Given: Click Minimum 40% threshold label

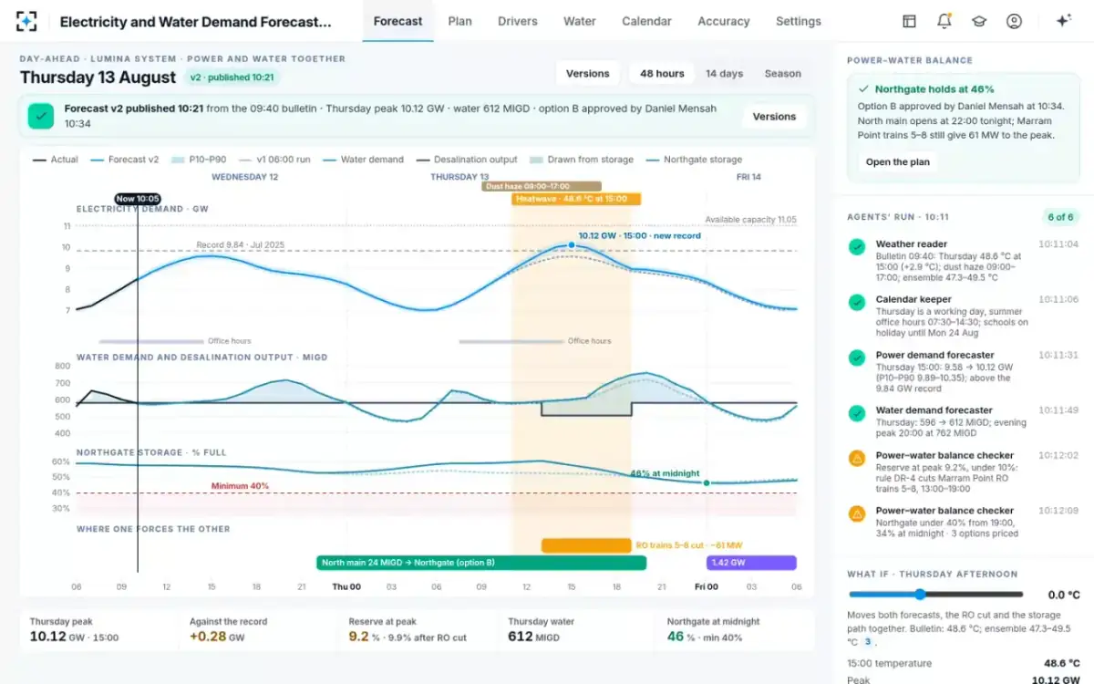Looking at the screenshot, I should tap(240, 486).
